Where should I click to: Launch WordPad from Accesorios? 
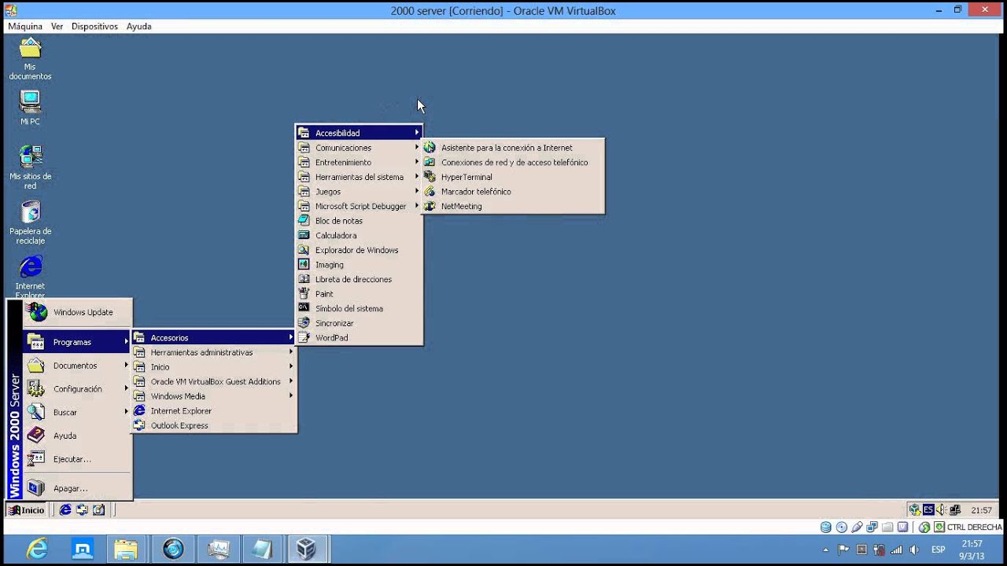(x=359, y=338)
